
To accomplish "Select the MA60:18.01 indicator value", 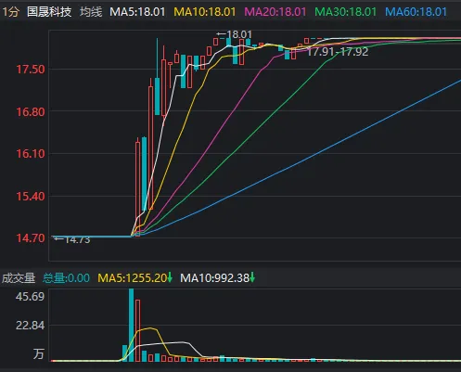I will point(416,12).
